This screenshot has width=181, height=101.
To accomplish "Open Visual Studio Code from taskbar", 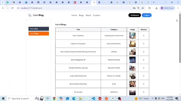I will click(x=93, y=98).
